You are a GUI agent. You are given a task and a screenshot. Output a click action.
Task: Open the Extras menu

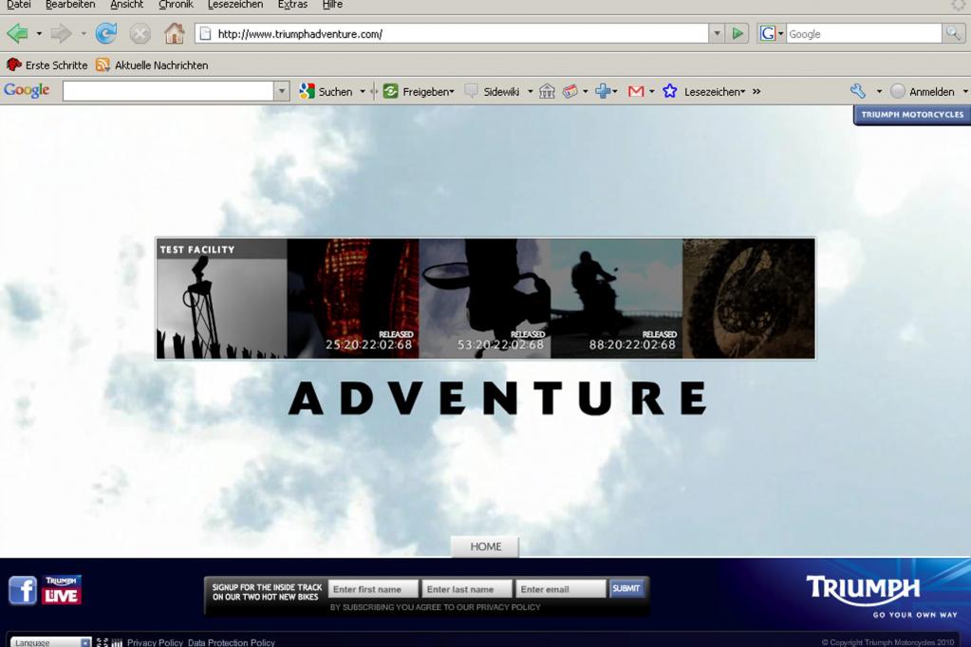[x=292, y=5]
